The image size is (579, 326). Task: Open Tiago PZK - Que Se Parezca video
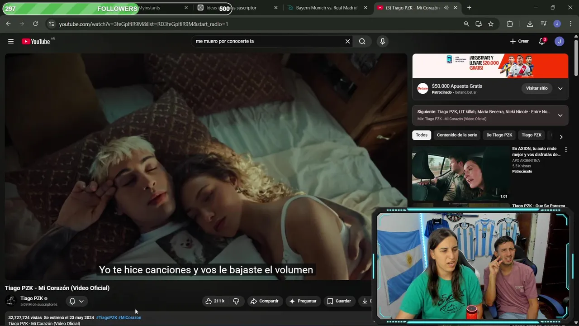538,206
